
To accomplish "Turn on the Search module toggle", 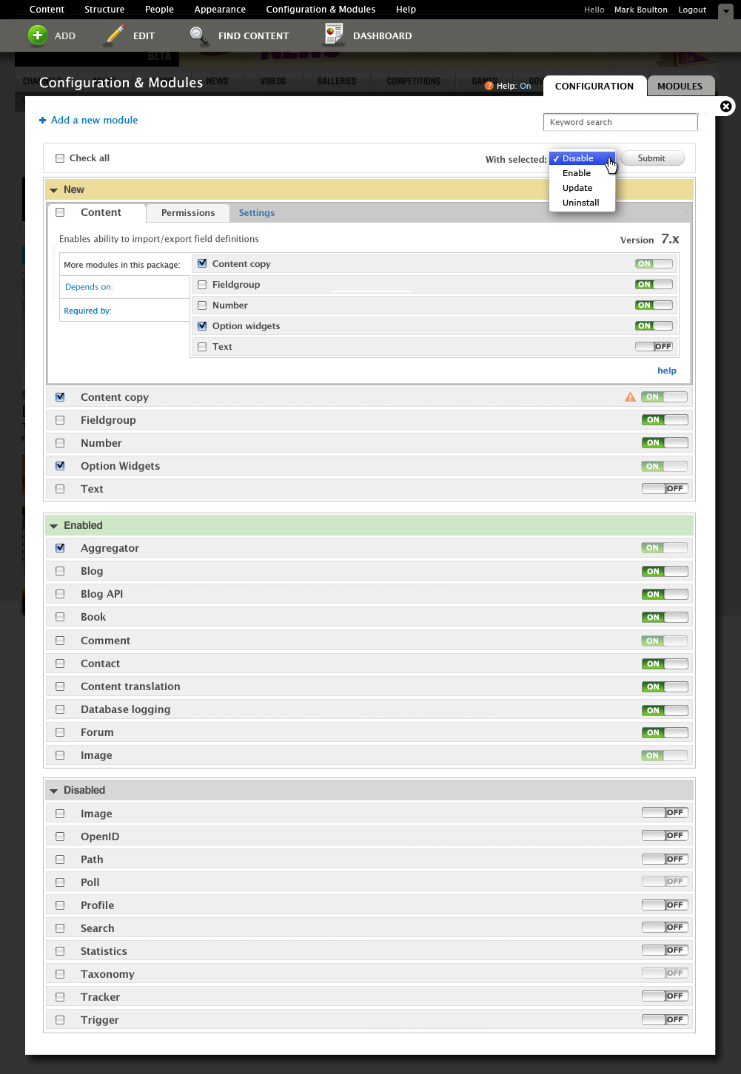I will click(665, 927).
